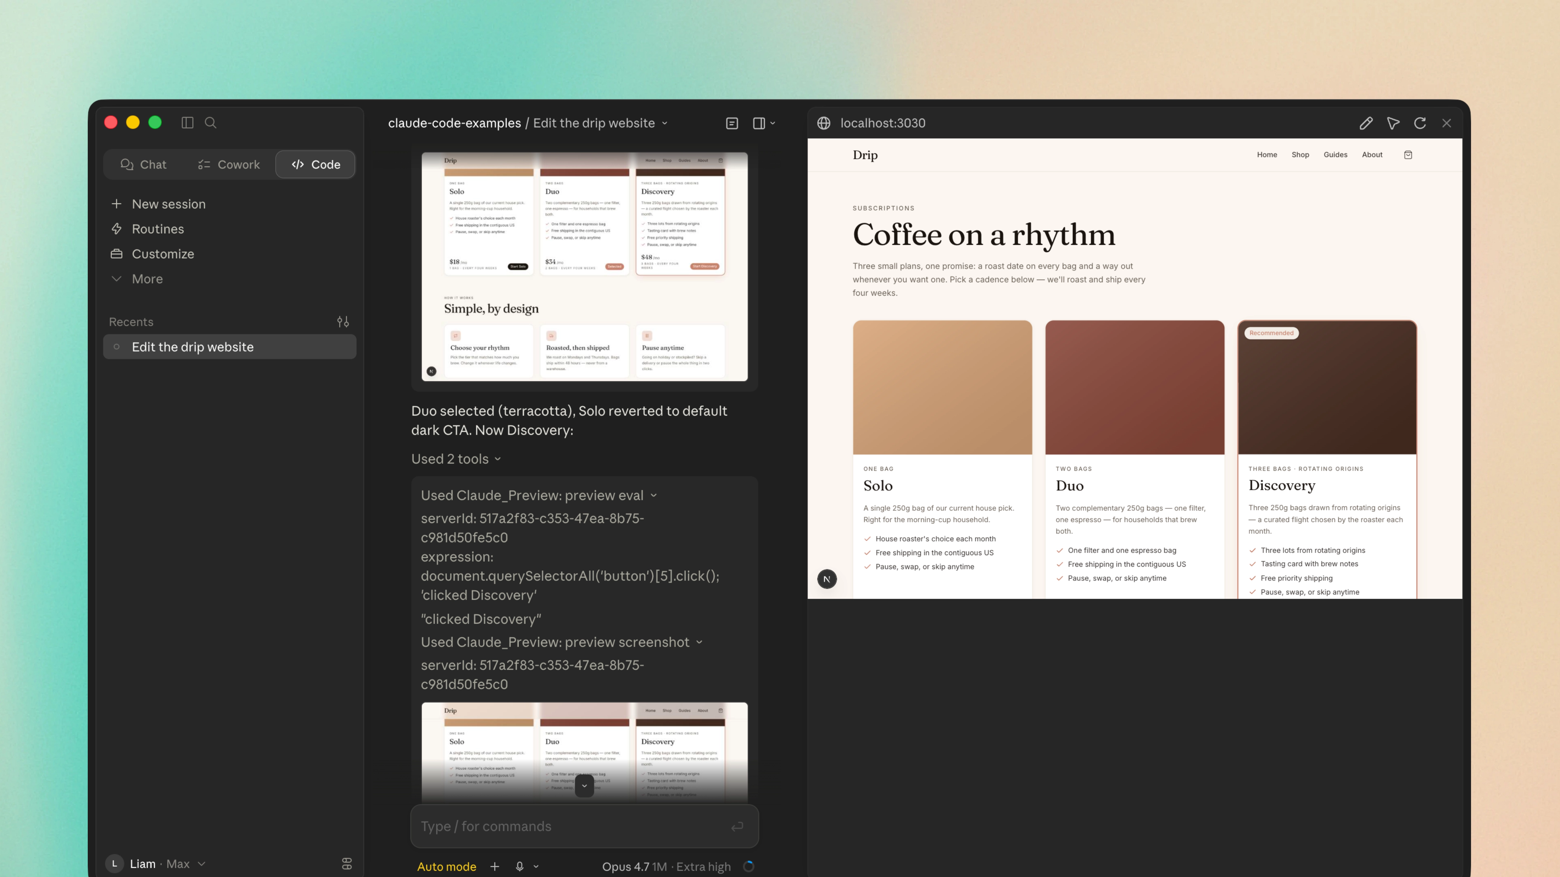Click the pencil edit icon in preview toolbar
The width and height of the screenshot is (1560, 877).
(1366, 123)
